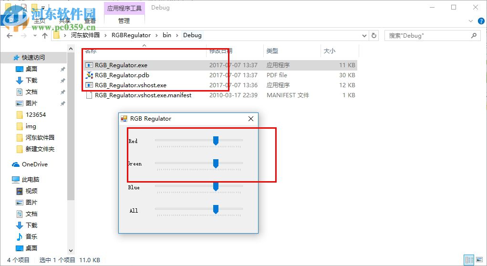This screenshot has width=487, height=266.
Task: Expand chevron after 河东软件园 breadcrumb
Action: [105, 35]
